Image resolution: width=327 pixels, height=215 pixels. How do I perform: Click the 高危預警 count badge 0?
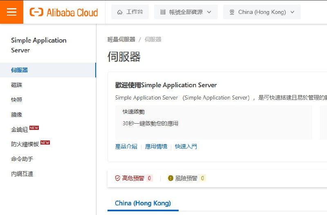click(x=149, y=178)
